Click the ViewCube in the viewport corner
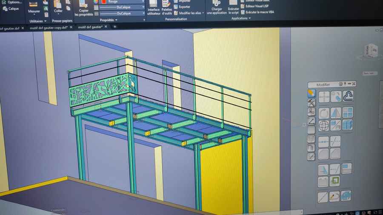 pyautogui.click(x=371, y=51)
